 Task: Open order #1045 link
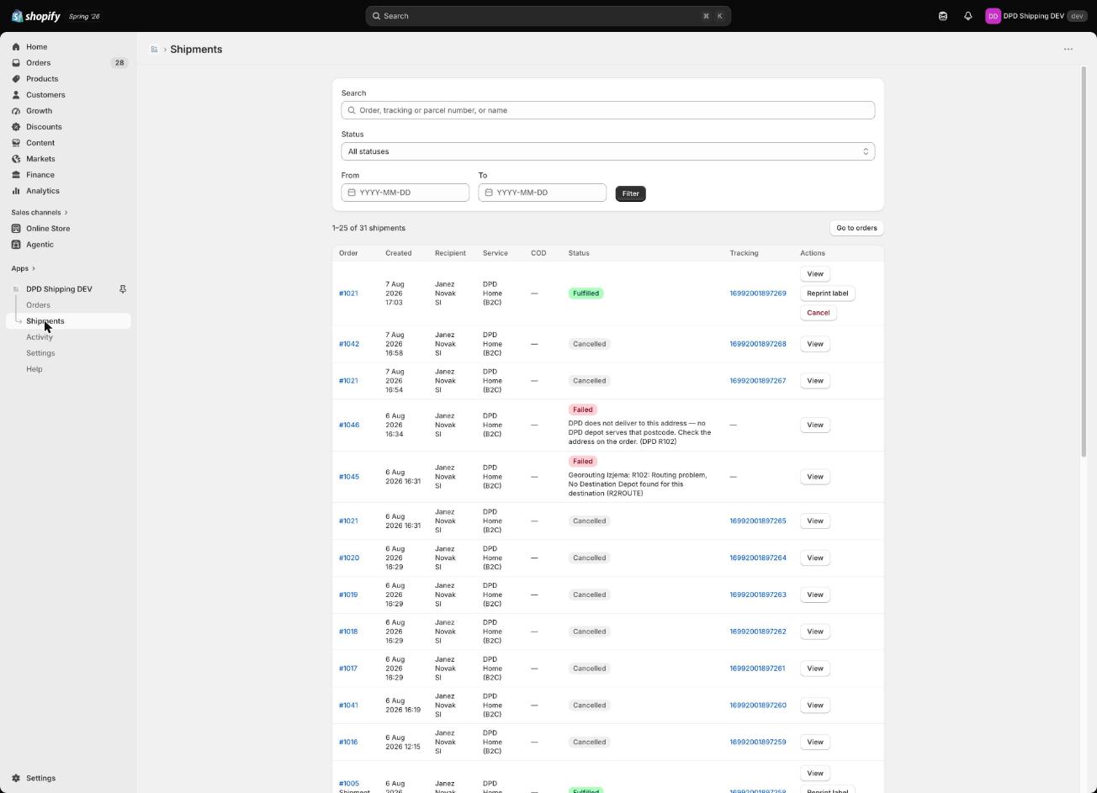tap(349, 477)
